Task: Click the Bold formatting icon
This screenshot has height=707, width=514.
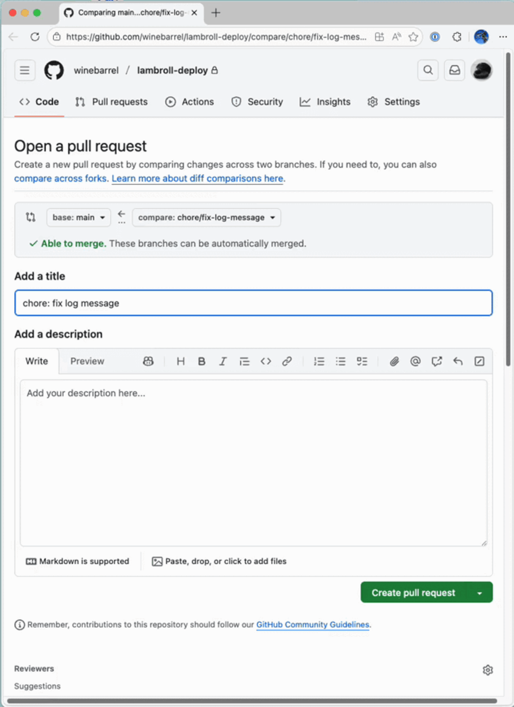Action: (202, 361)
